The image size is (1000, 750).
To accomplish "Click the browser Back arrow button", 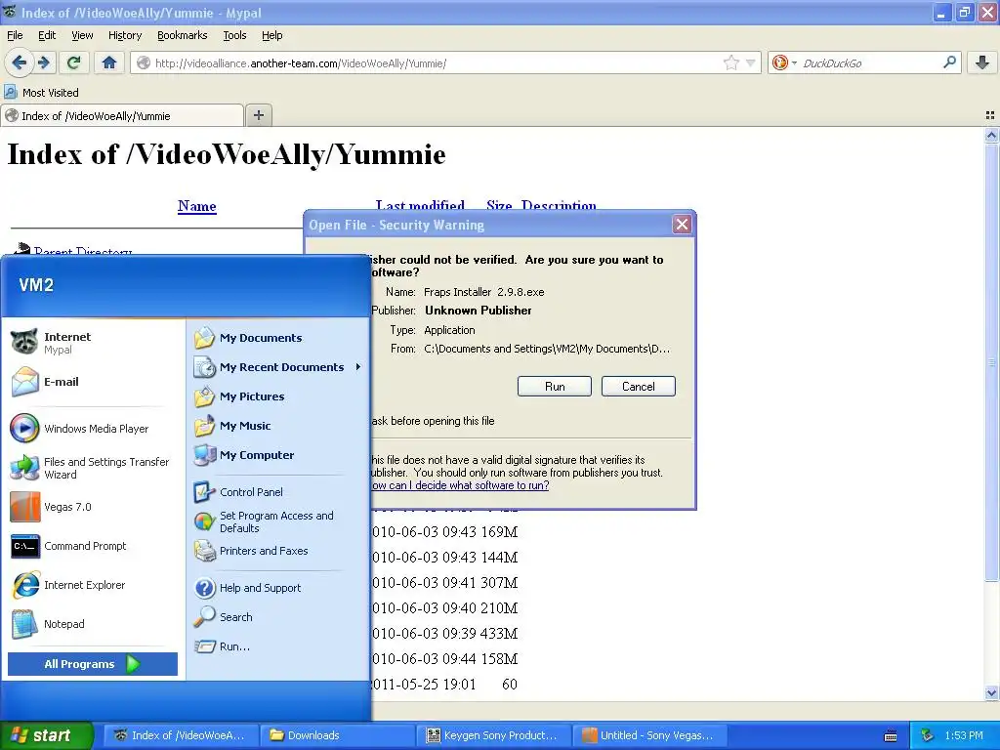I will pyautogui.click(x=20, y=62).
